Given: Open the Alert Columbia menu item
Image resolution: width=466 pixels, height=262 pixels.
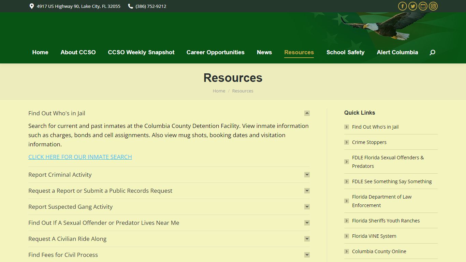Looking at the screenshot, I should (397, 52).
